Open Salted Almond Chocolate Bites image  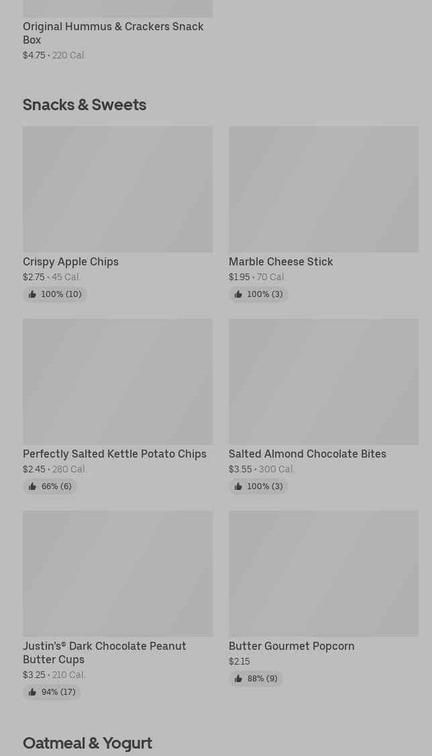(323, 381)
